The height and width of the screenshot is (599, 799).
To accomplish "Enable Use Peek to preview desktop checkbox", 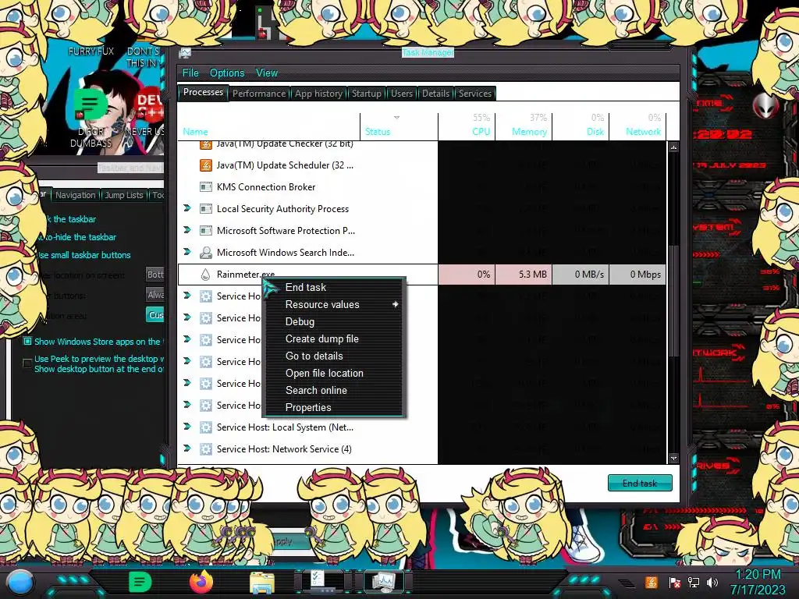I will click(27, 363).
